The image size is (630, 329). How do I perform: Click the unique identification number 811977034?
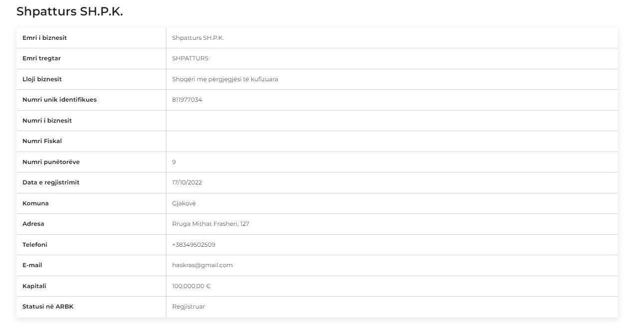pyautogui.click(x=187, y=100)
